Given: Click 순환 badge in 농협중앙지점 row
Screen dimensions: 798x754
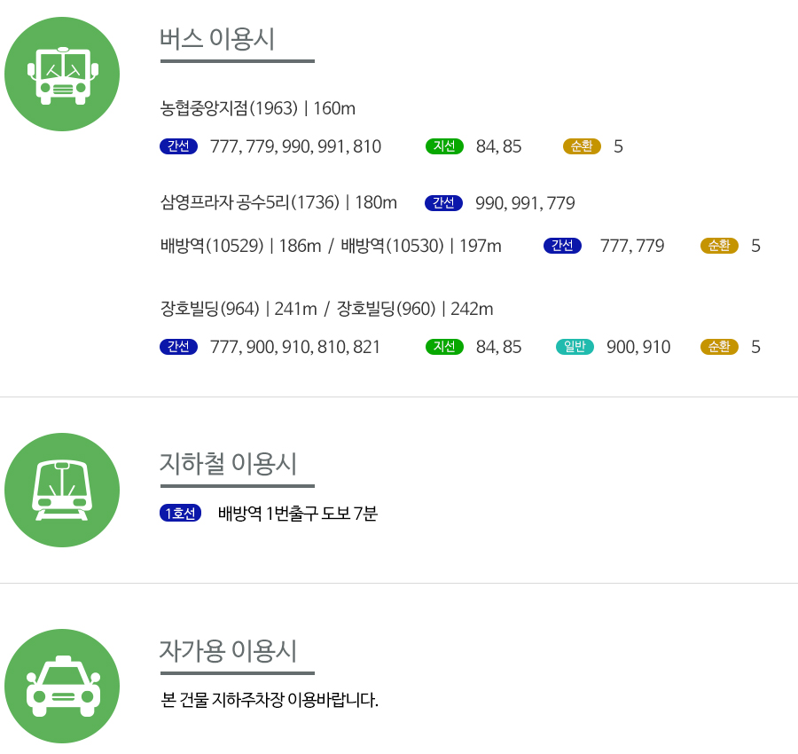Looking at the screenshot, I should pyautogui.click(x=582, y=146).
